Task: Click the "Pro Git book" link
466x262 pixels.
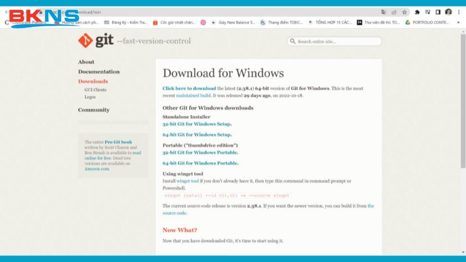Action: pyautogui.click(x=118, y=142)
